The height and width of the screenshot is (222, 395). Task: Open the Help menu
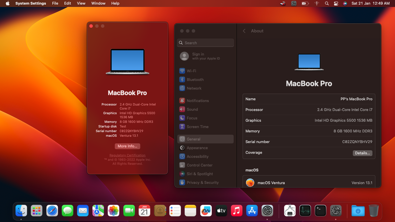click(115, 3)
